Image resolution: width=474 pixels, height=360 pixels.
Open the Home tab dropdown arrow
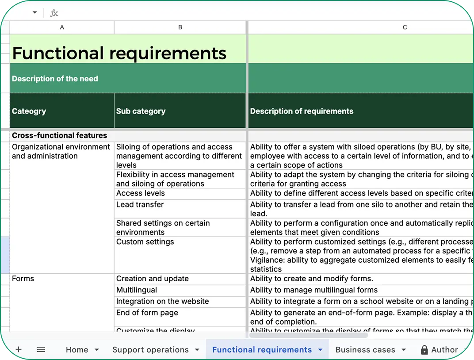(97, 350)
